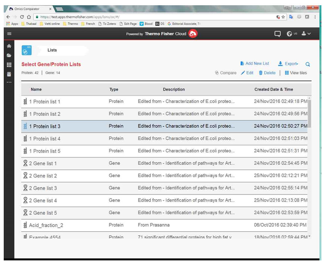Image resolution: width=327 pixels, height=266 pixels.
Task: Open the calculator-like icon in the sidebar
Action: click(x=9, y=74)
